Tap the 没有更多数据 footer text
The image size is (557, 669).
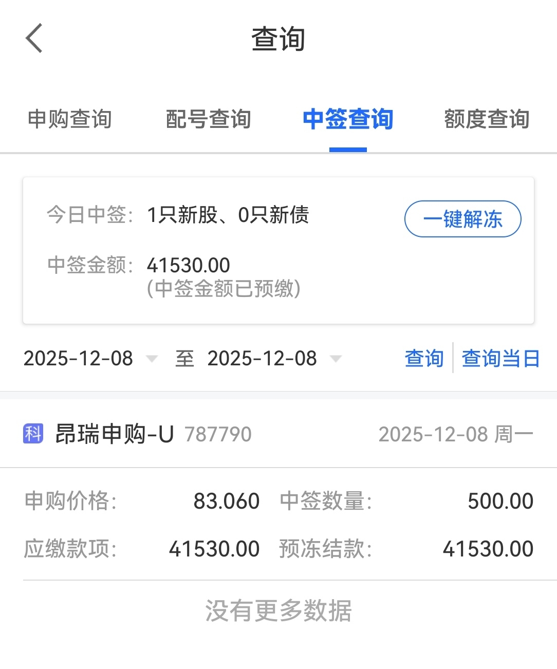(278, 611)
